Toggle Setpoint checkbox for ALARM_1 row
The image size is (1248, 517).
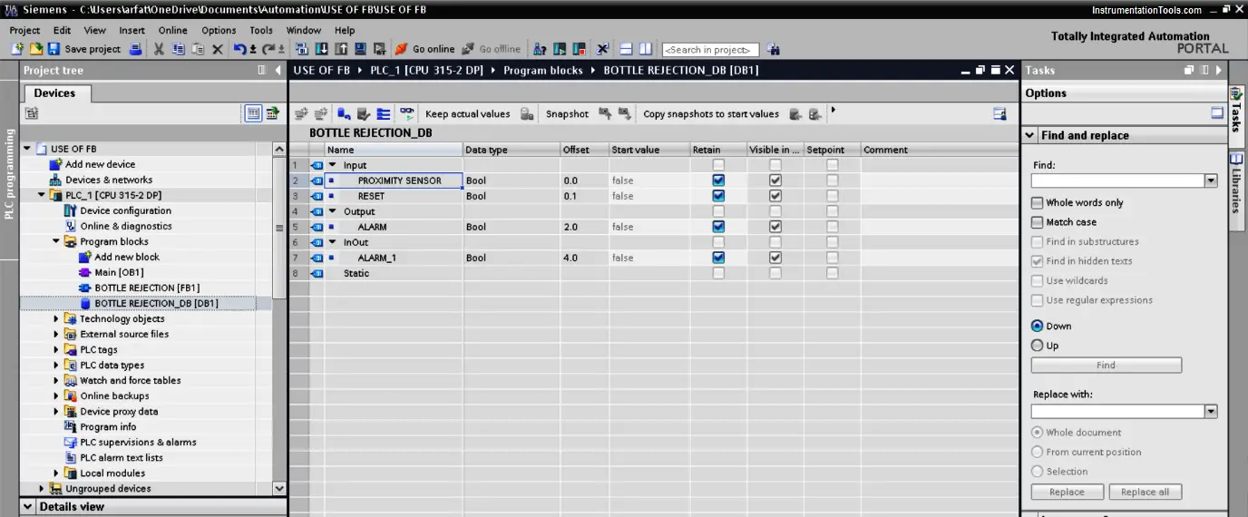click(x=832, y=258)
